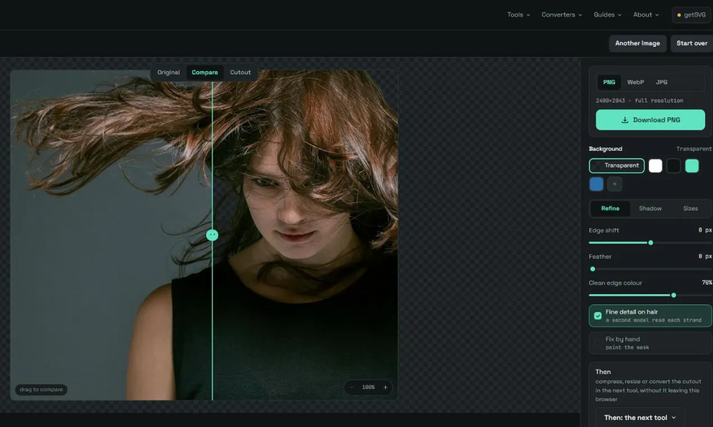Click the Edge shift slider handle

click(x=651, y=243)
